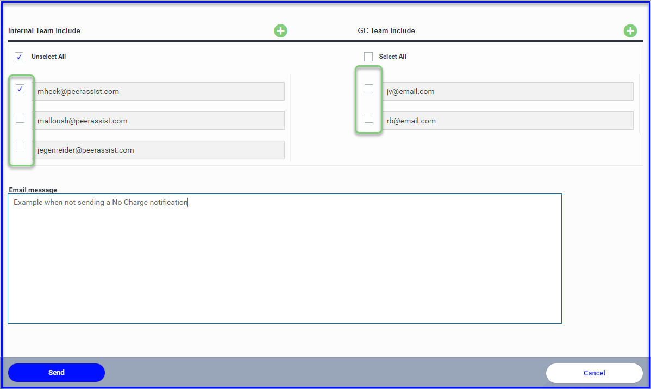Viewport: 651px width, 389px height.
Task: Click the Email message label
Action: [x=33, y=190]
